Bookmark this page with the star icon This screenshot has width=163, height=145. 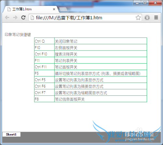click(x=138, y=18)
